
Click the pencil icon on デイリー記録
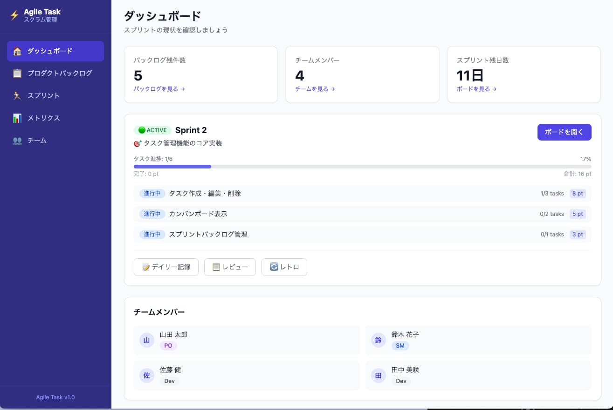click(x=145, y=267)
